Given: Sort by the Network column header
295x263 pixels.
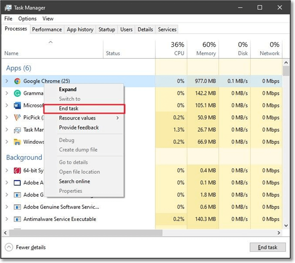Looking at the screenshot, I should pyautogui.click(x=267, y=49).
